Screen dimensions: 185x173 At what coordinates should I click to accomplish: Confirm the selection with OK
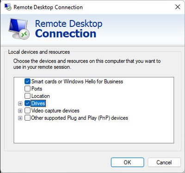128,162
